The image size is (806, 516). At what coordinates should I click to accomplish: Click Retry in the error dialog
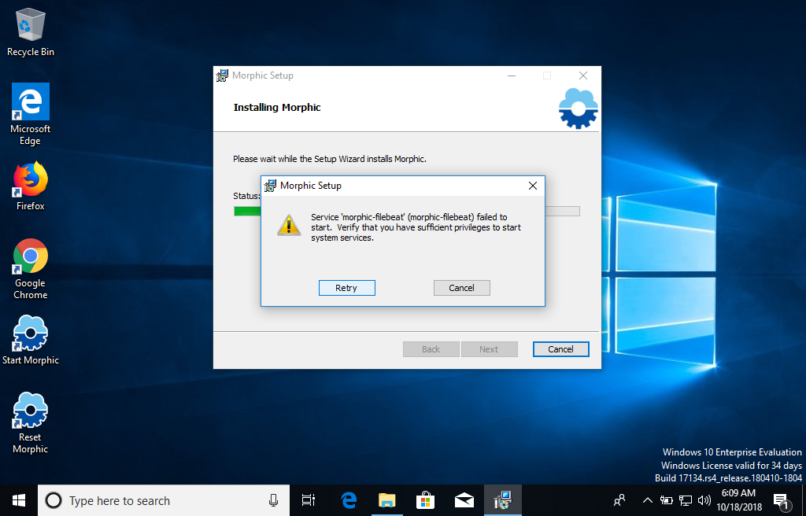346,288
